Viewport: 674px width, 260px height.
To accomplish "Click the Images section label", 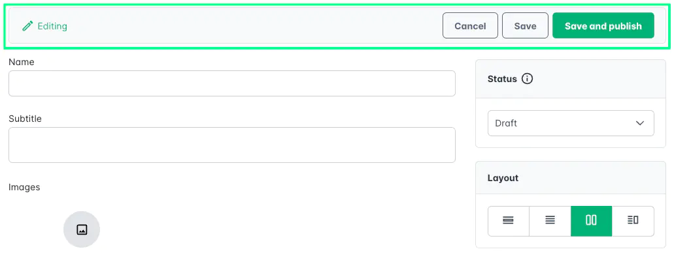I will 24,187.
